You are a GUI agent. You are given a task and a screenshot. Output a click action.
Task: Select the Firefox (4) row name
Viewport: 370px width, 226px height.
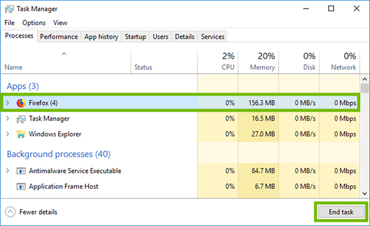tap(43, 103)
